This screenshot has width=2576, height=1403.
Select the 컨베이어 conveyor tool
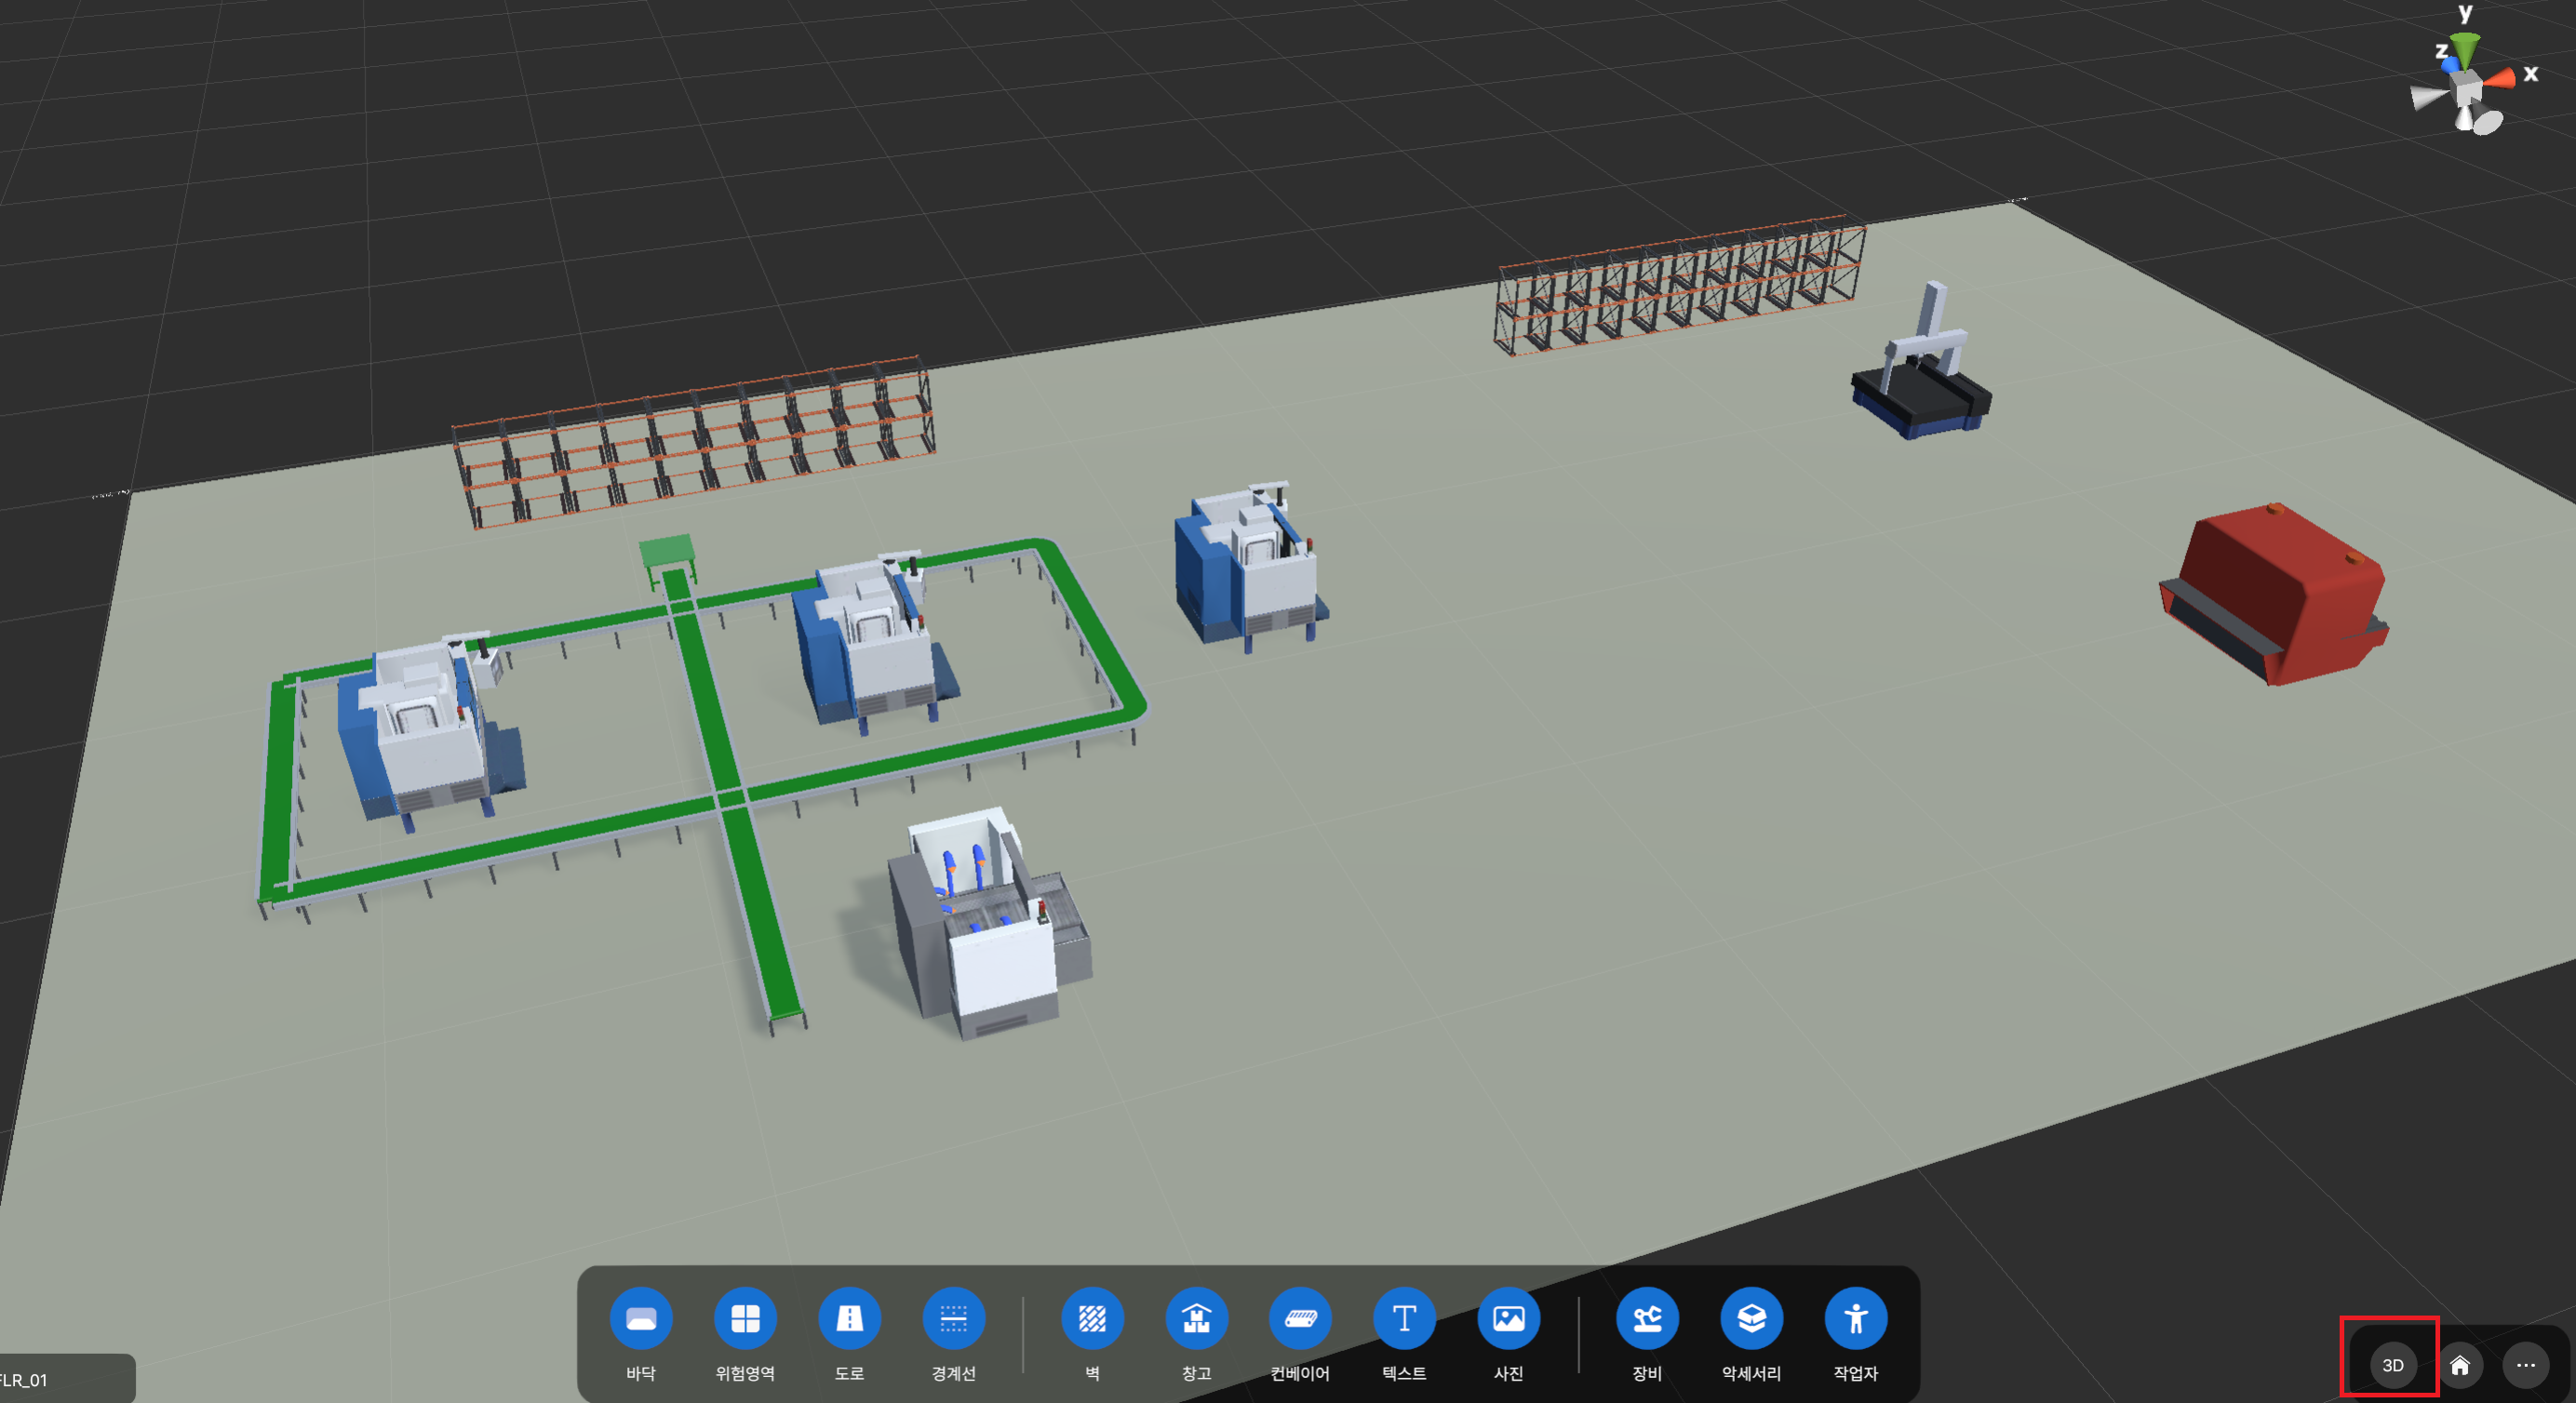point(1300,1319)
